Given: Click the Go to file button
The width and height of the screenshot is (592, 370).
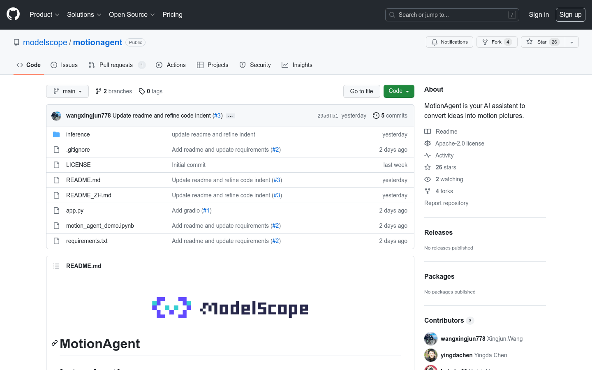Looking at the screenshot, I should click(x=361, y=91).
